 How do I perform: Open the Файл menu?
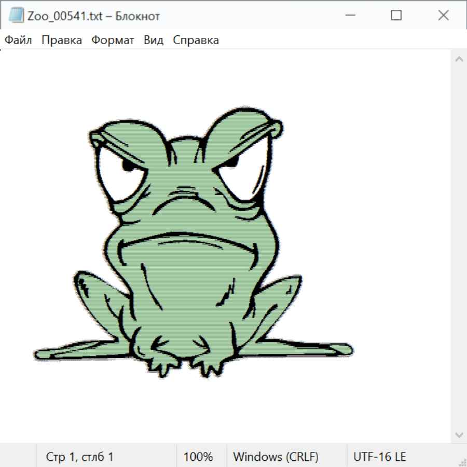click(x=18, y=40)
